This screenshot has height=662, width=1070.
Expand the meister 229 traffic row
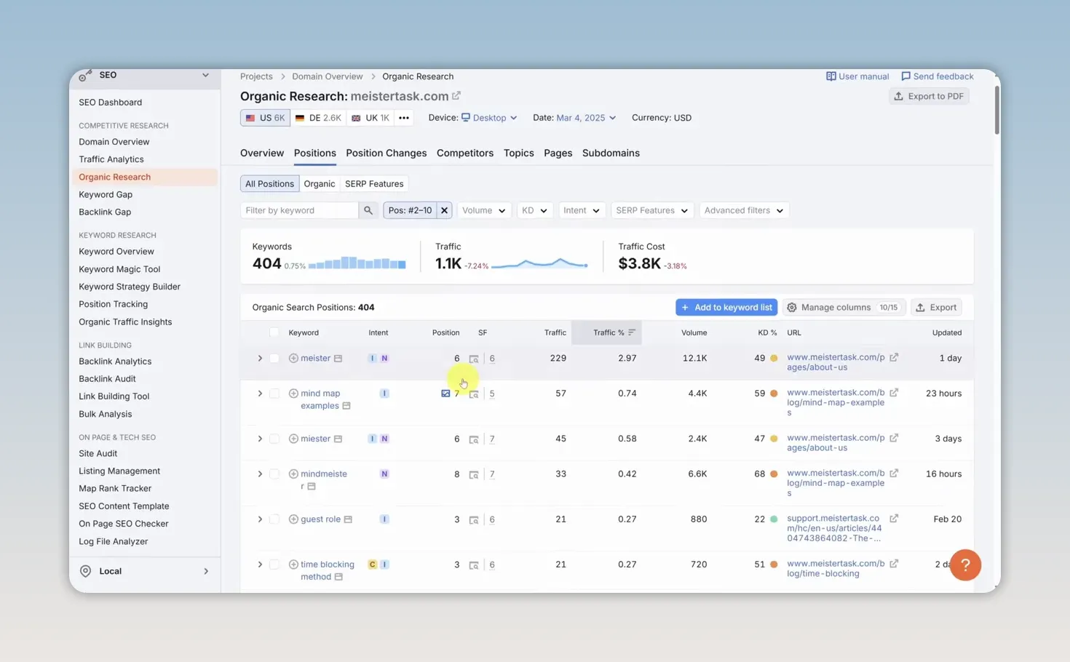click(260, 358)
